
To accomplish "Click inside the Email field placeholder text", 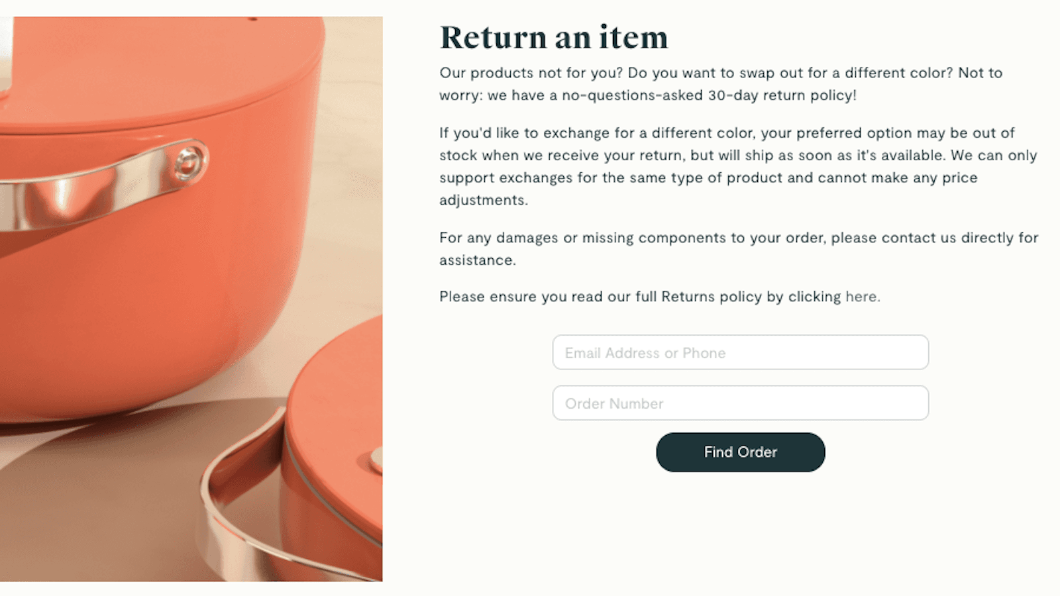I will (x=644, y=353).
